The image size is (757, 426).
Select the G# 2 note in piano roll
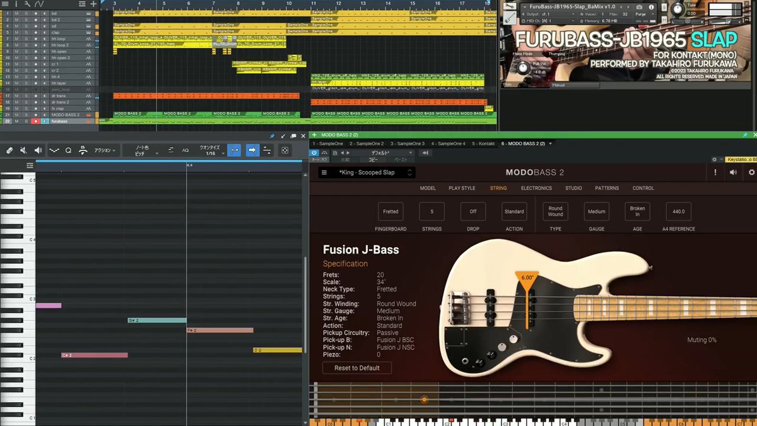click(157, 321)
